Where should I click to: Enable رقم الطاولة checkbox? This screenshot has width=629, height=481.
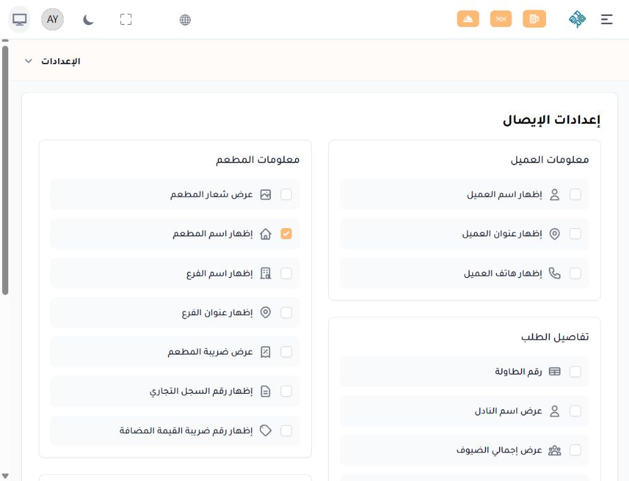575,372
